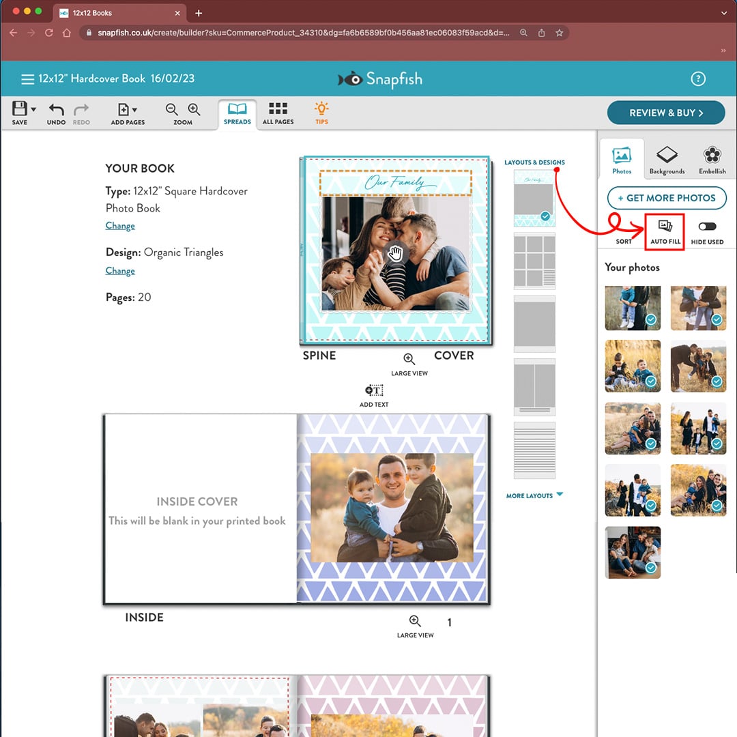
Task: Toggle selection on top-left photo thumbnail
Action: pos(633,308)
